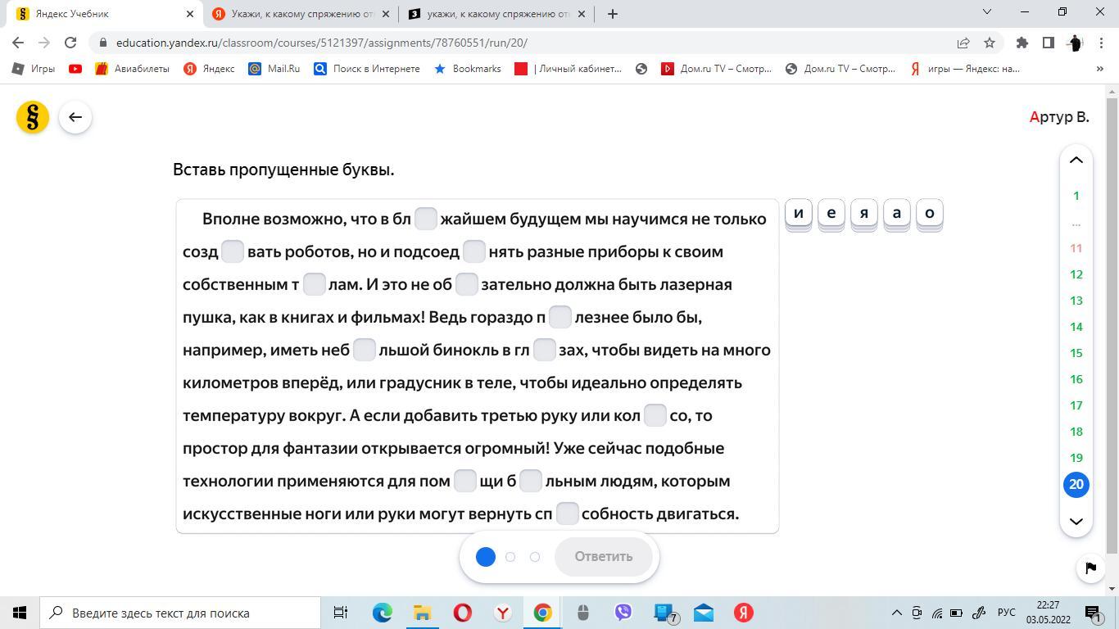Close the Яндекс Учебник tab

pos(189,14)
